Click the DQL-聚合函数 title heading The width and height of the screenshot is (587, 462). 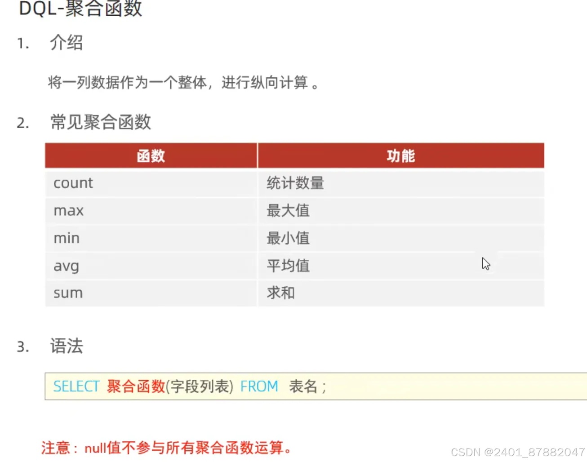point(81,9)
